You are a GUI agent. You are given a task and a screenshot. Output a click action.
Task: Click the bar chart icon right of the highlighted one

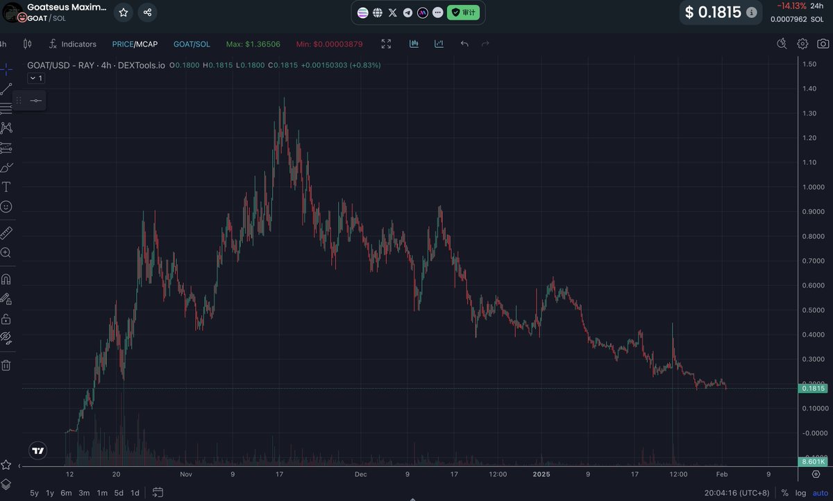point(439,44)
